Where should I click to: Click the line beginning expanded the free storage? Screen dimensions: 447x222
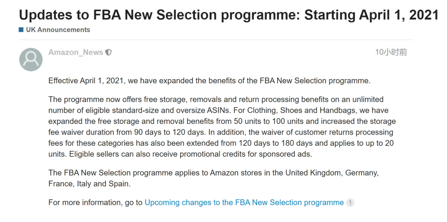(222, 121)
